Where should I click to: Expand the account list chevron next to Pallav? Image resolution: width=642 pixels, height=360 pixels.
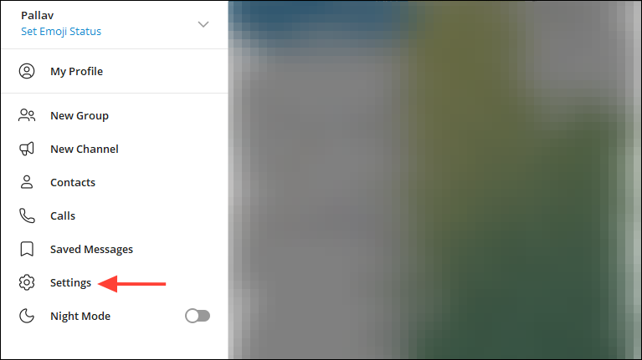tap(203, 24)
